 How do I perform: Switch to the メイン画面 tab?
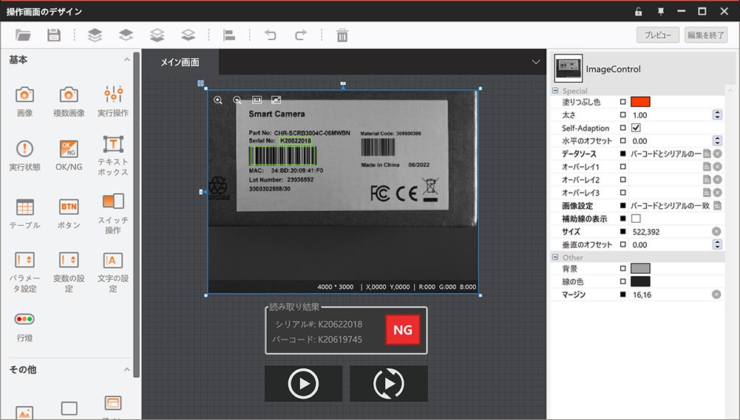180,62
